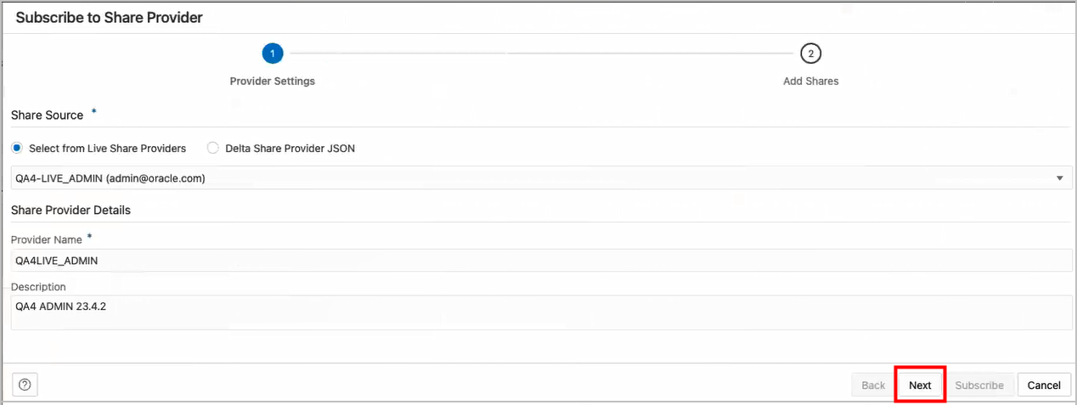
Task: Open the help question mark icon
Action: click(25, 385)
